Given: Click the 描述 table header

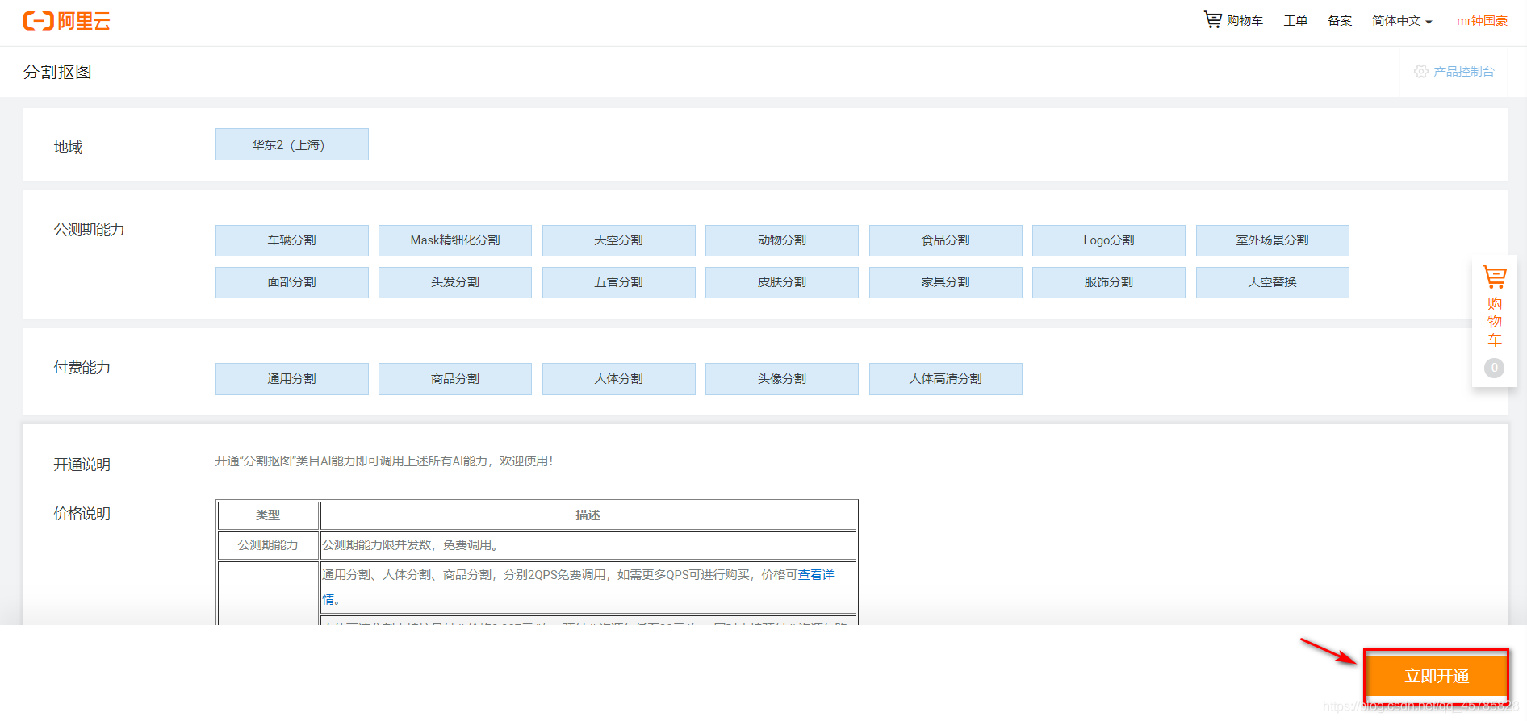Looking at the screenshot, I should pos(588,515).
